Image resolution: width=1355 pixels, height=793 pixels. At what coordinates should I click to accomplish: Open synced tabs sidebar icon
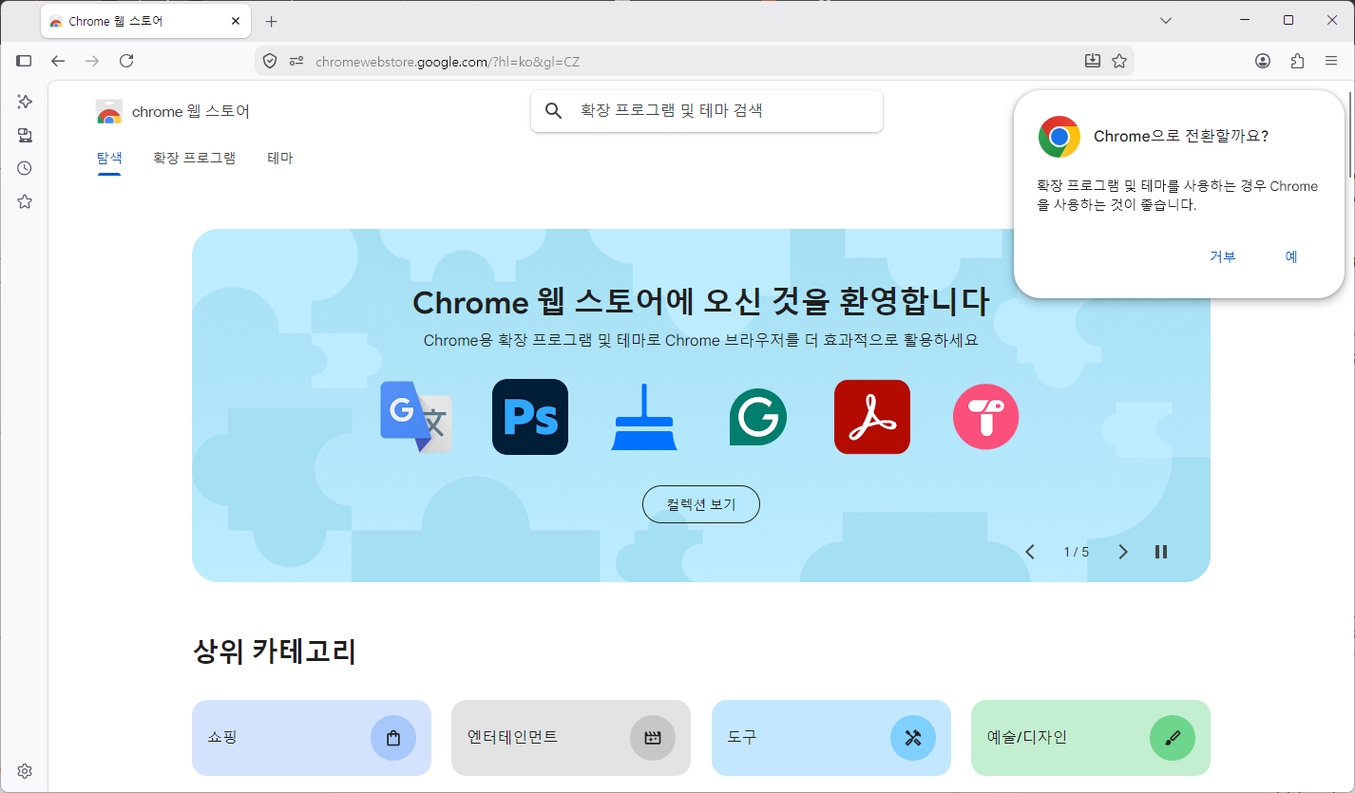click(x=25, y=135)
